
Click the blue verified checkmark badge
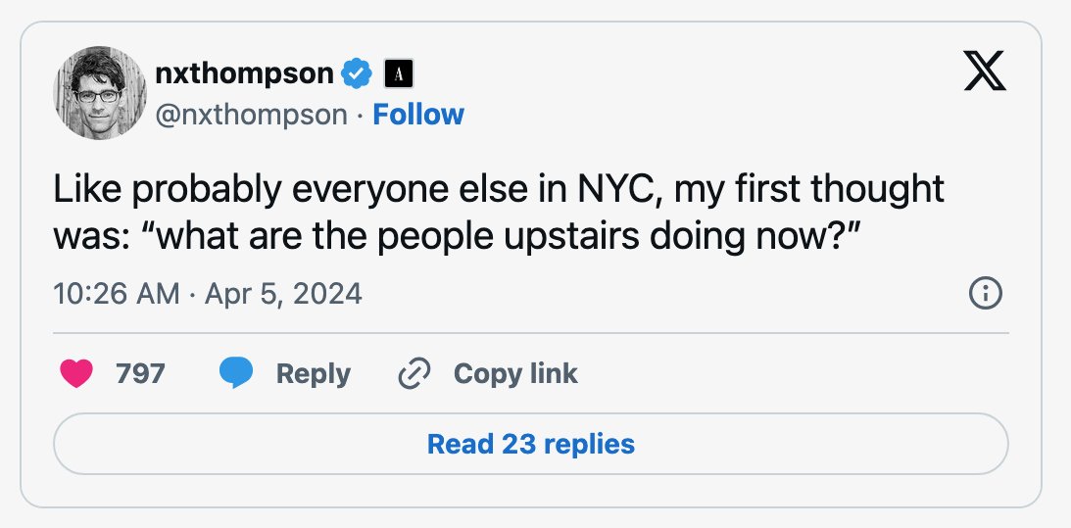[x=356, y=73]
